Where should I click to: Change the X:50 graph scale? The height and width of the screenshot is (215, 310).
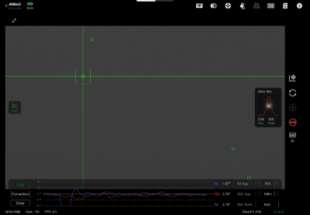tap(20, 185)
